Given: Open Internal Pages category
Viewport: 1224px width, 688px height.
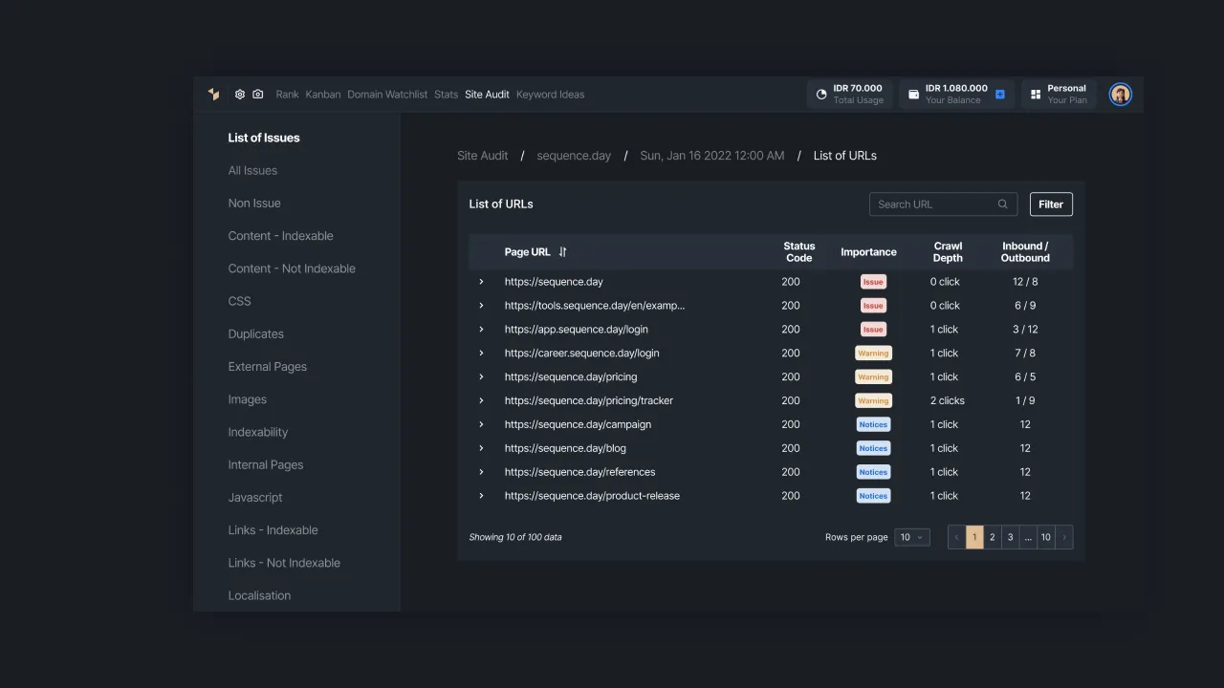Looking at the screenshot, I should coord(265,464).
